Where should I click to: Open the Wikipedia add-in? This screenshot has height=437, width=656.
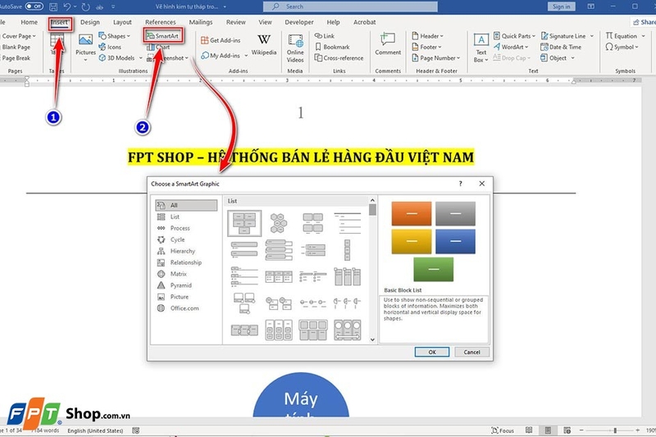pyautogui.click(x=263, y=45)
